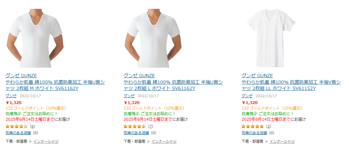Click the グンゼ brand link under second product
Screen dimensions: 349x160
(x=129, y=96)
